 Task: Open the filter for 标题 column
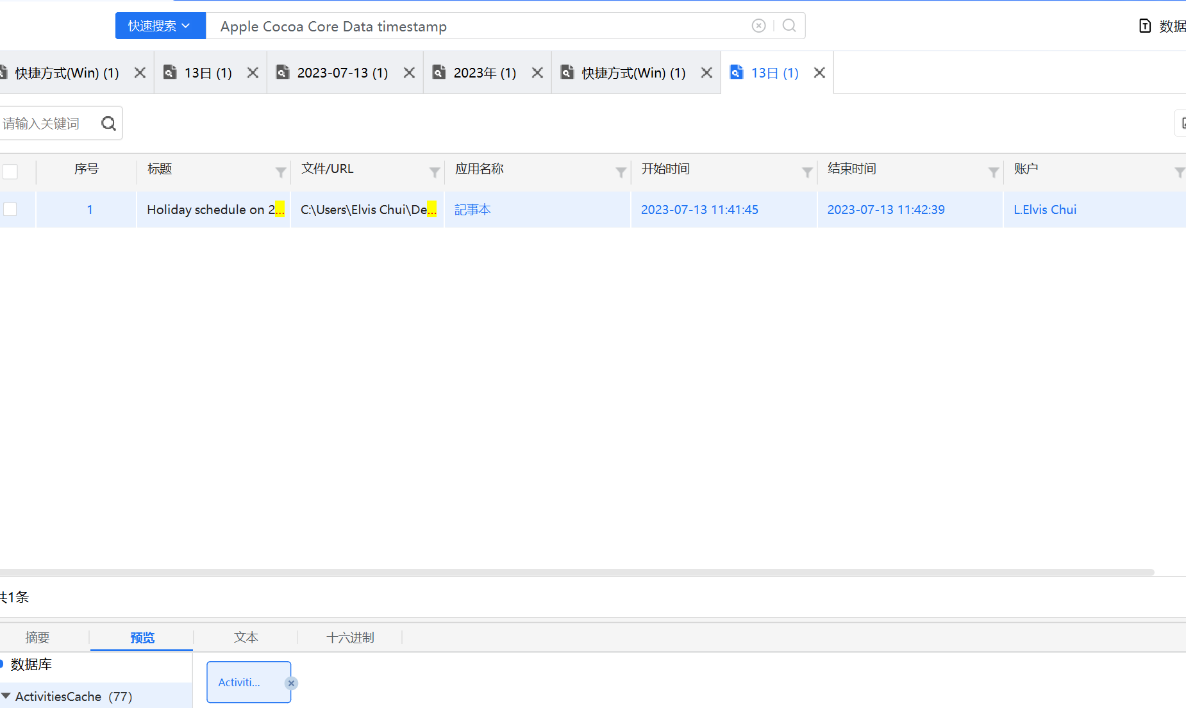tap(281, 172)
